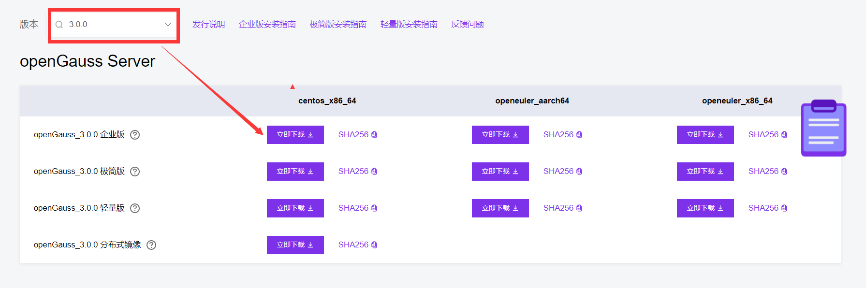Open the floating clipboard feedback widget
The width and height of the screenshot is (866, 288).
click(823, 129)
